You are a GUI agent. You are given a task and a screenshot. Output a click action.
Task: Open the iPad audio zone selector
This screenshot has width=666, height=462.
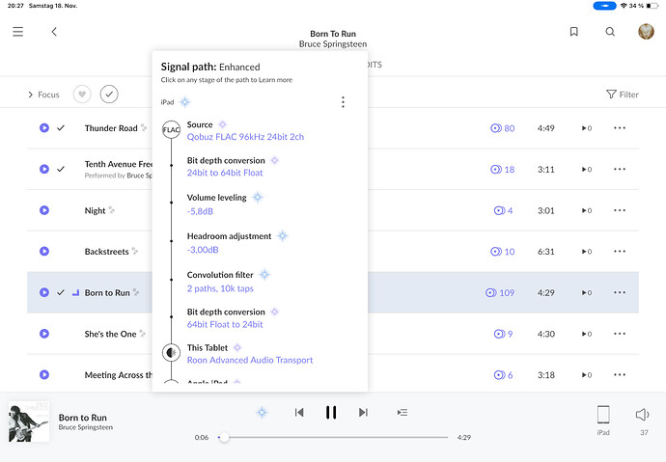tap(603, 420)
